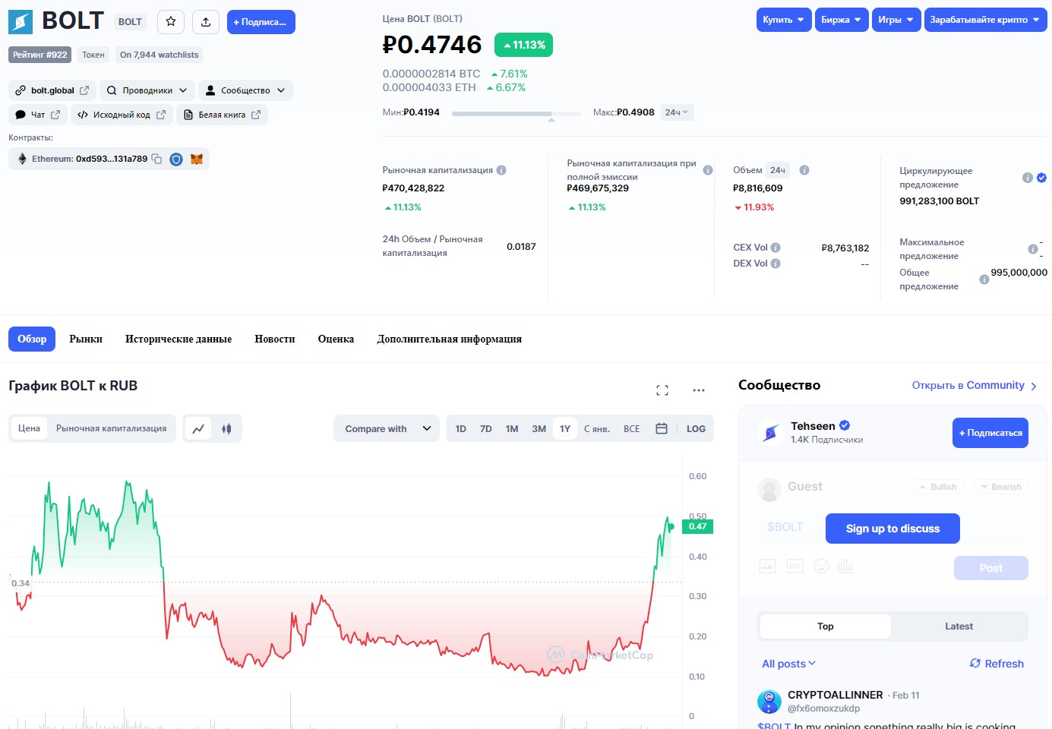Switch to Рынки tab

[86, 339]
